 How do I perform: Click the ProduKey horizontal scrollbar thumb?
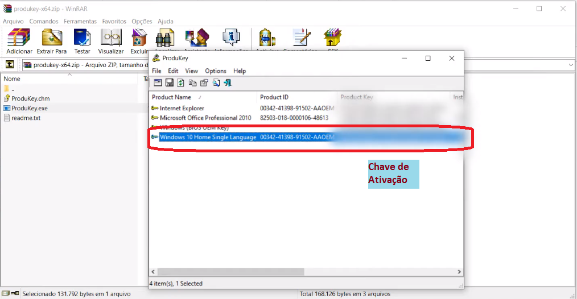click(230, 272)
